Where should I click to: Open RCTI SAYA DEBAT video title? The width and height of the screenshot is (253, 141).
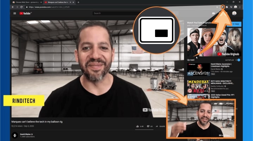coord(222,82)
